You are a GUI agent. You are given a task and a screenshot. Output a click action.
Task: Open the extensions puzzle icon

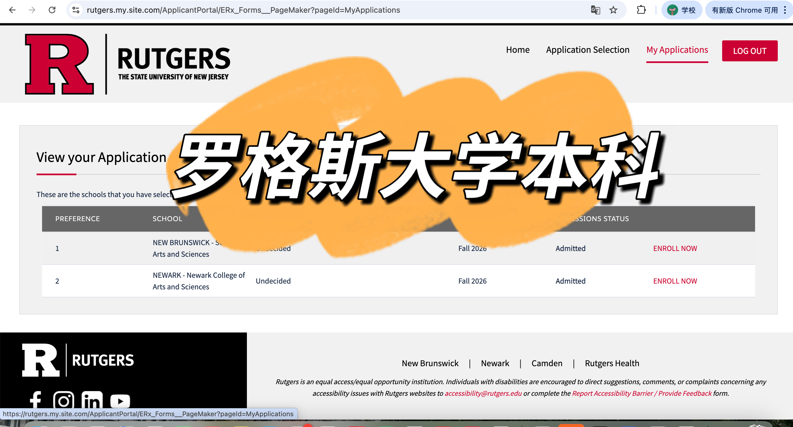(x=641, y=10)
